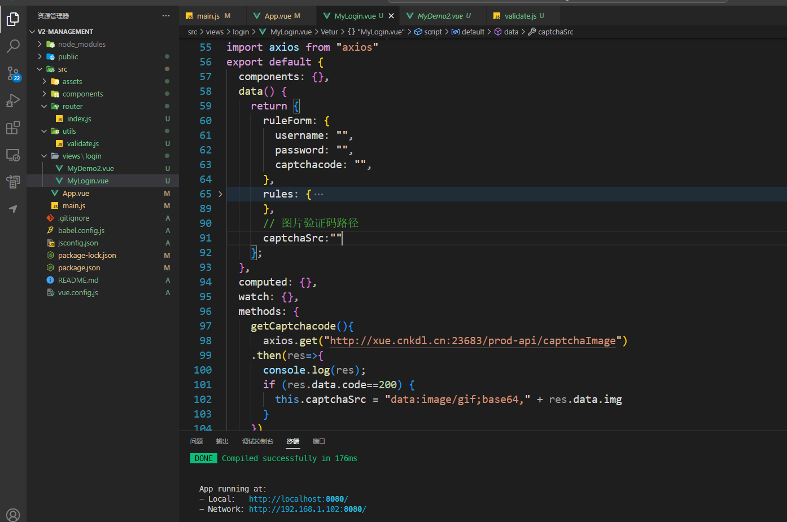Click the login breadcrumb segment
Image resolution: width=787 pixels, height=522 pixels.
(241, 32)
